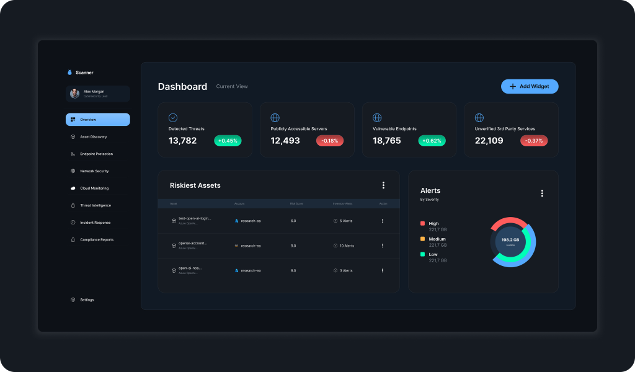635x372 pixels.
Task: Expand the Riskiest Assets options menu
Action: pyautogui.click(x=383, y=185)
